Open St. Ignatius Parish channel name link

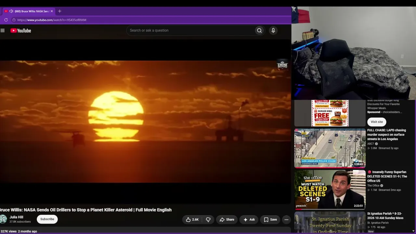[x=378, y=223]
